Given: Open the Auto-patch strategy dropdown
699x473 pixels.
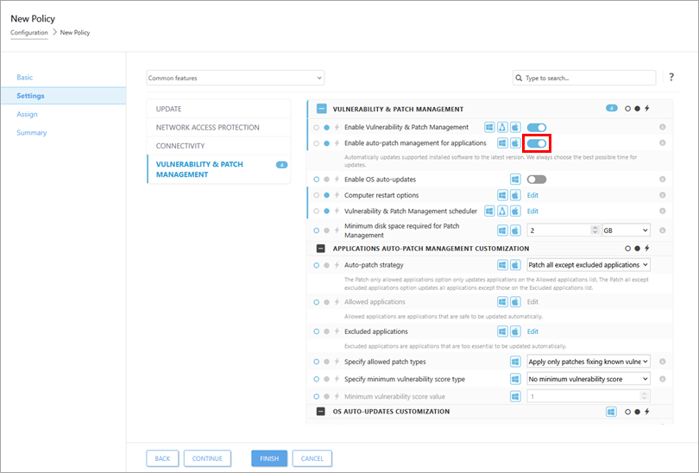Looking at the screenshot, I should pyautogui.click(x=589, y=265).
